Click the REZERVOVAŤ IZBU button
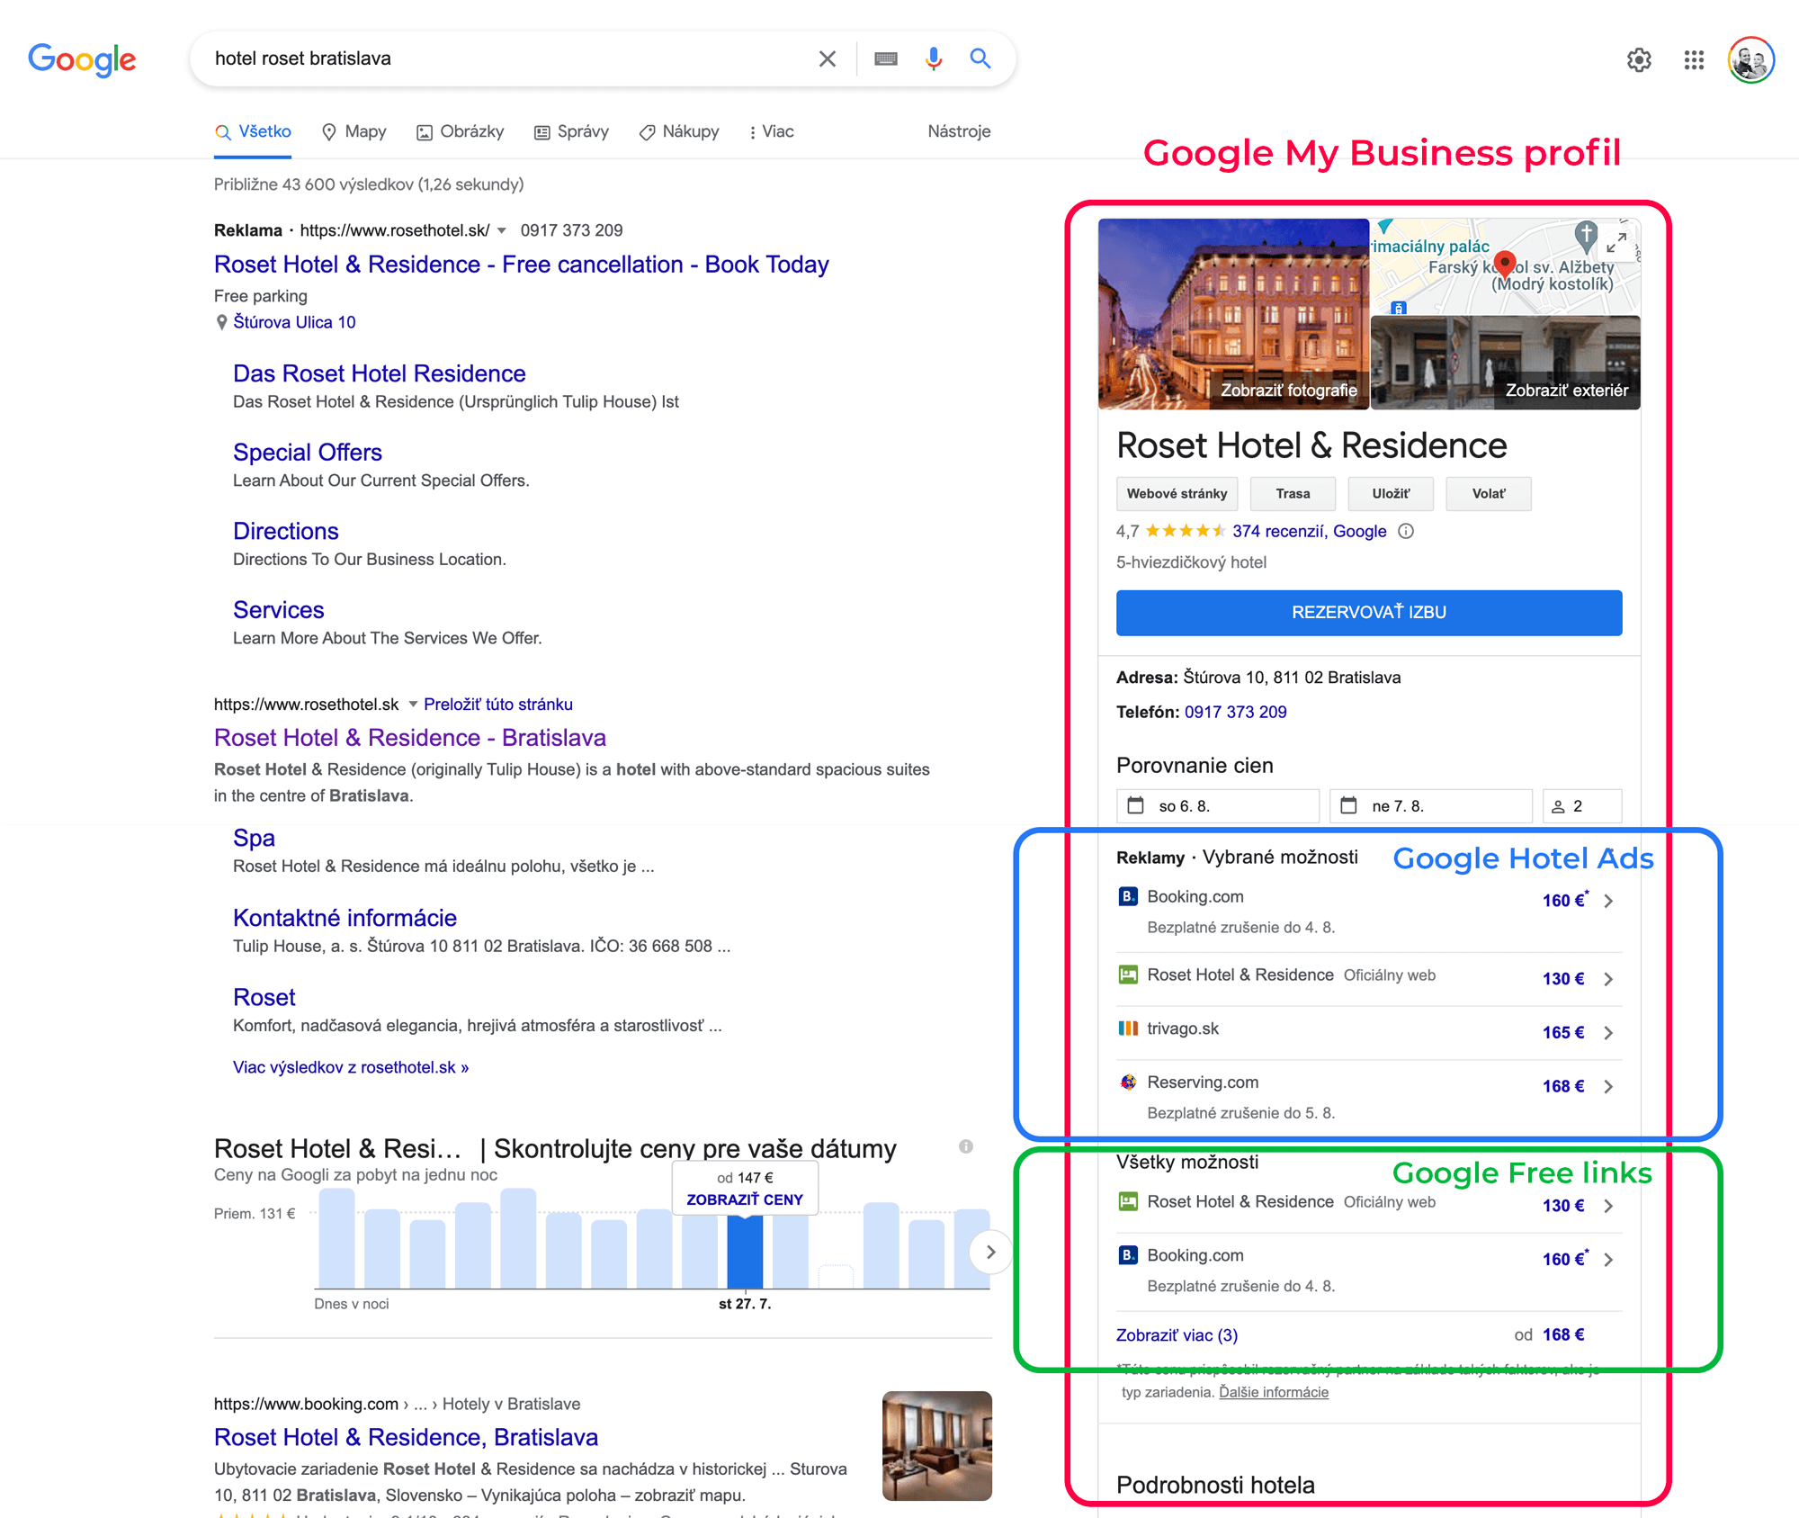This screenshot has height=1518, width=1799. pyautogui.click(x=1369, y=613)
